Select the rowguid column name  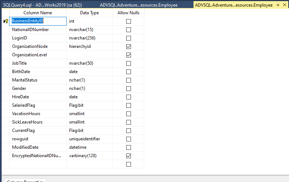(x=38, y=139)
